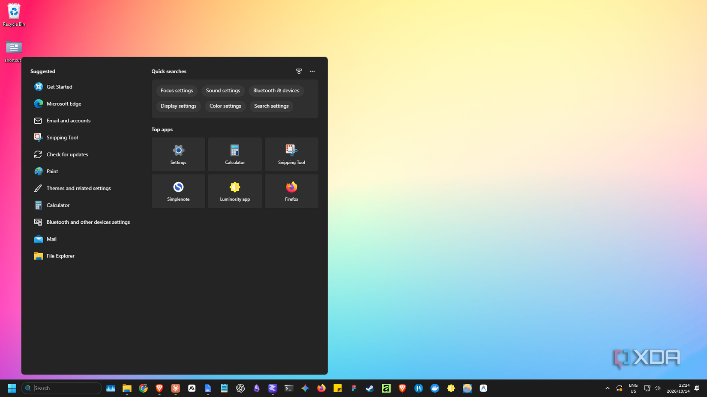This screenshot has width=707, height=397.
Task: Open Luminosity app tile
Action: pos(235,191)
